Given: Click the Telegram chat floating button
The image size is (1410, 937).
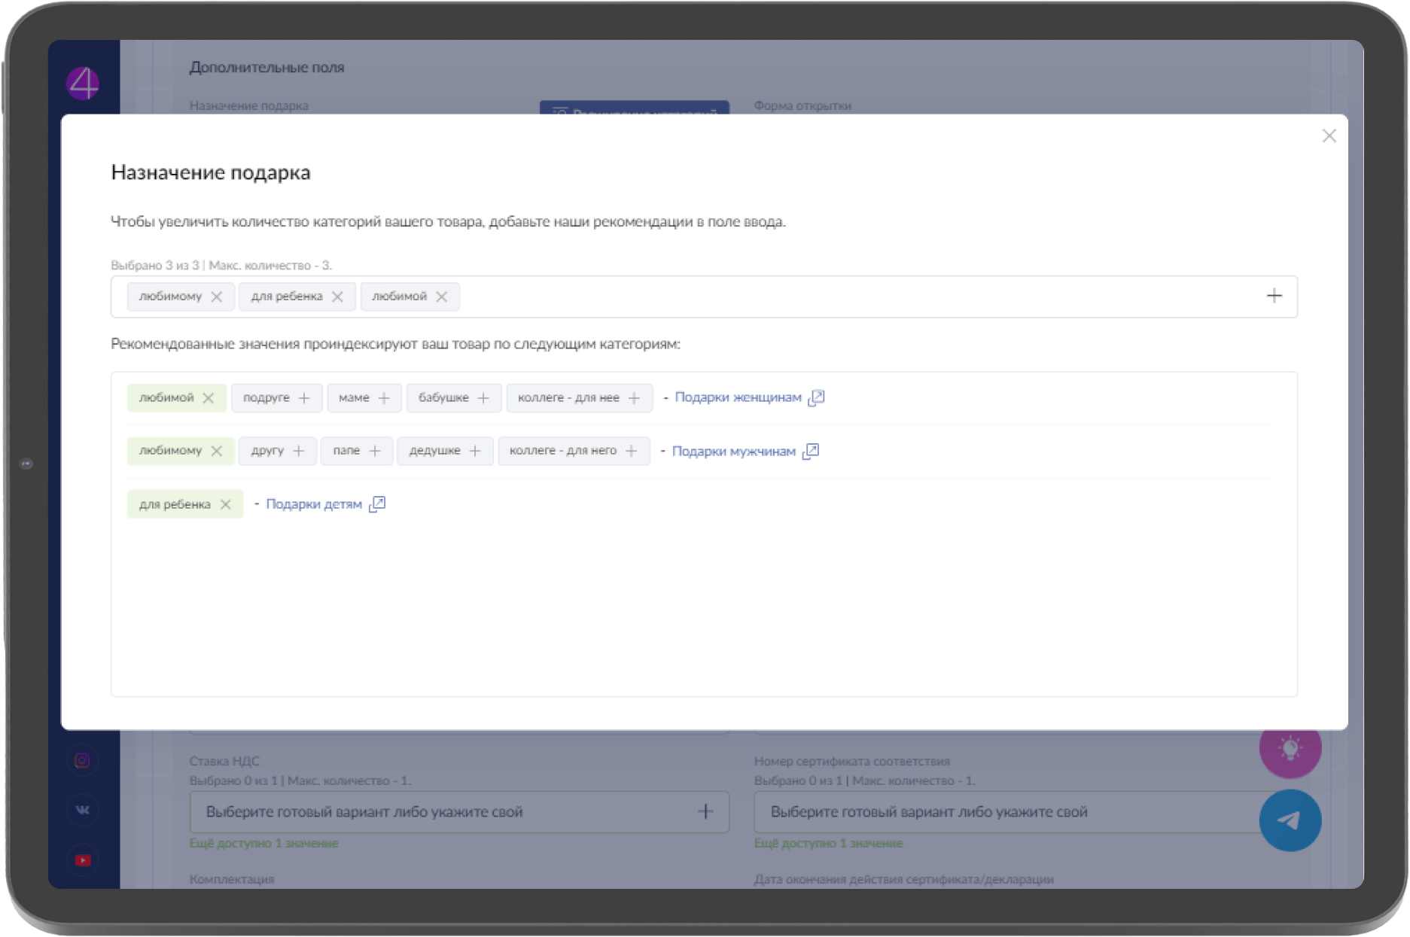Looking at the screenshot, I should [1290, 820].
